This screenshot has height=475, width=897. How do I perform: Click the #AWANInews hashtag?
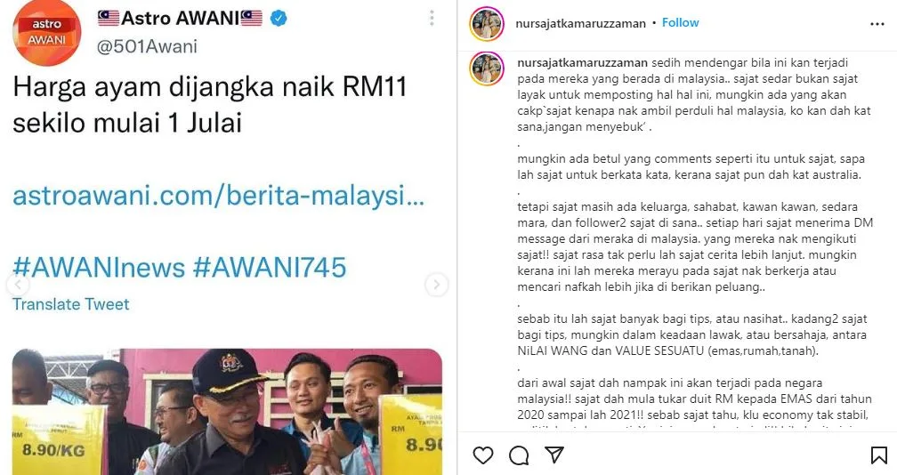pos(99,267)
